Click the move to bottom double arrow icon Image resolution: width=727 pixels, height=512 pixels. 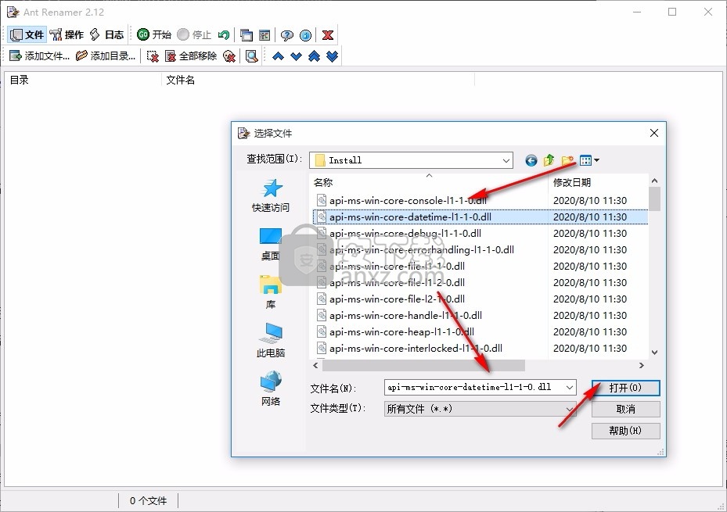click(x=332, y=56)
